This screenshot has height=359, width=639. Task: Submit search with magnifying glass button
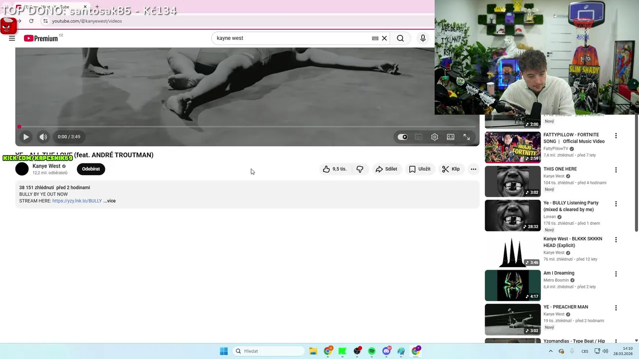pyautogui.click(x=400, y=38)
